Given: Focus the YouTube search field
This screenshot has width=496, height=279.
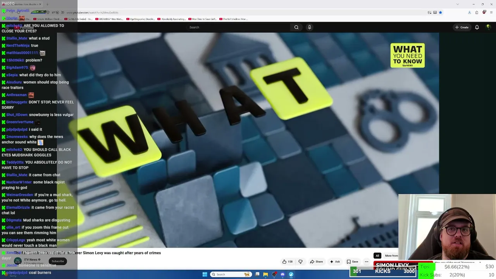Looking at the screenshot, I should click(x=238, y=27).
